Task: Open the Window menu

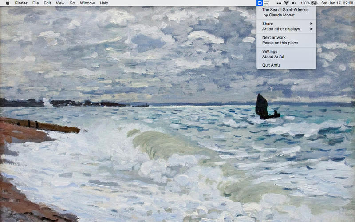Action: [87, 3]
